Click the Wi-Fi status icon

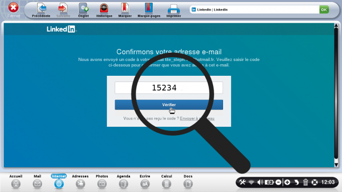pos(252,182)
